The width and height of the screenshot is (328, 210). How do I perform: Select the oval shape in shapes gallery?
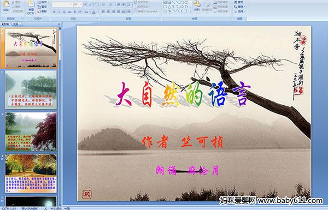pos(186,3)
